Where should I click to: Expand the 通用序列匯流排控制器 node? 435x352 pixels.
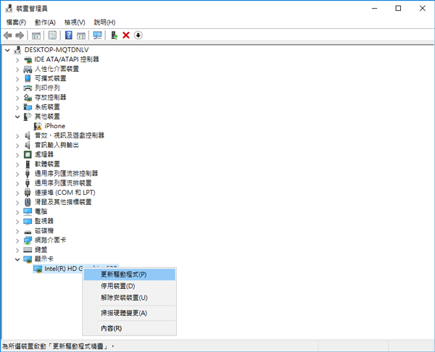pyautogui.click(x=17, y=174)
